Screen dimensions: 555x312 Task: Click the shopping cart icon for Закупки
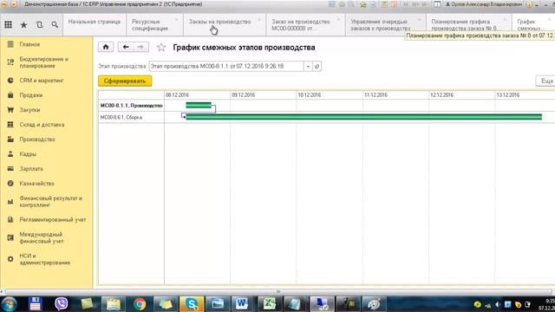(x=10, y=110)
